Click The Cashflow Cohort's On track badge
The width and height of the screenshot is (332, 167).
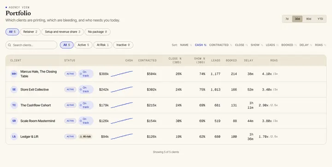click(x=86, y=105)
